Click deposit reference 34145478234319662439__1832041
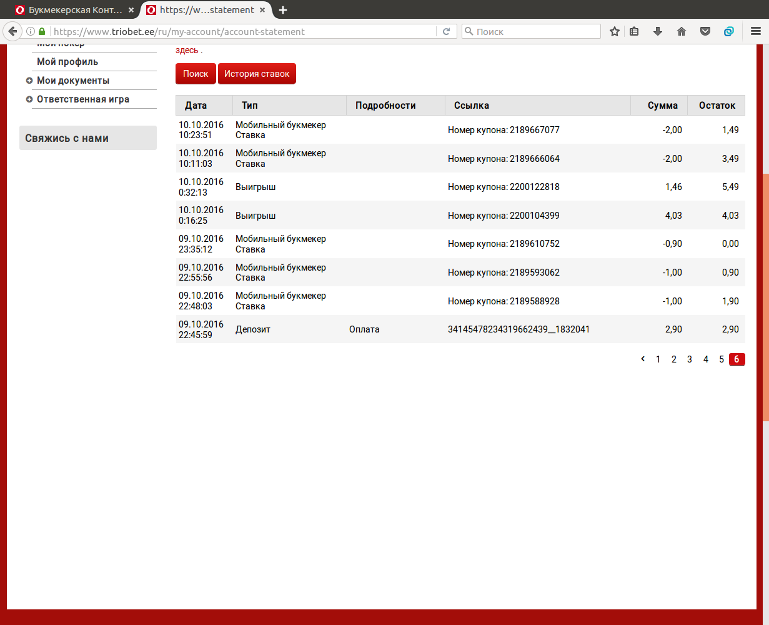The height and width of the screenshot is (625, 769). point(518,329)
